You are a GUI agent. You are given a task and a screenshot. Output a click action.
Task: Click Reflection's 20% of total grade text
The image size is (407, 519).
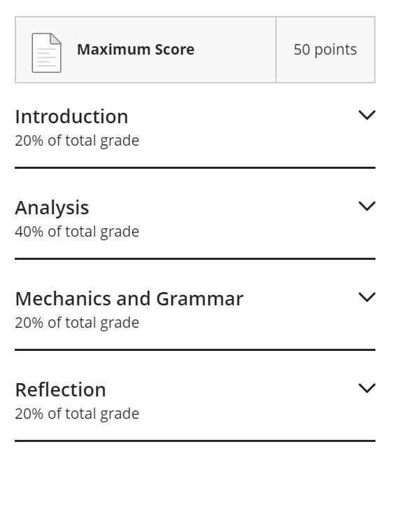77,414
